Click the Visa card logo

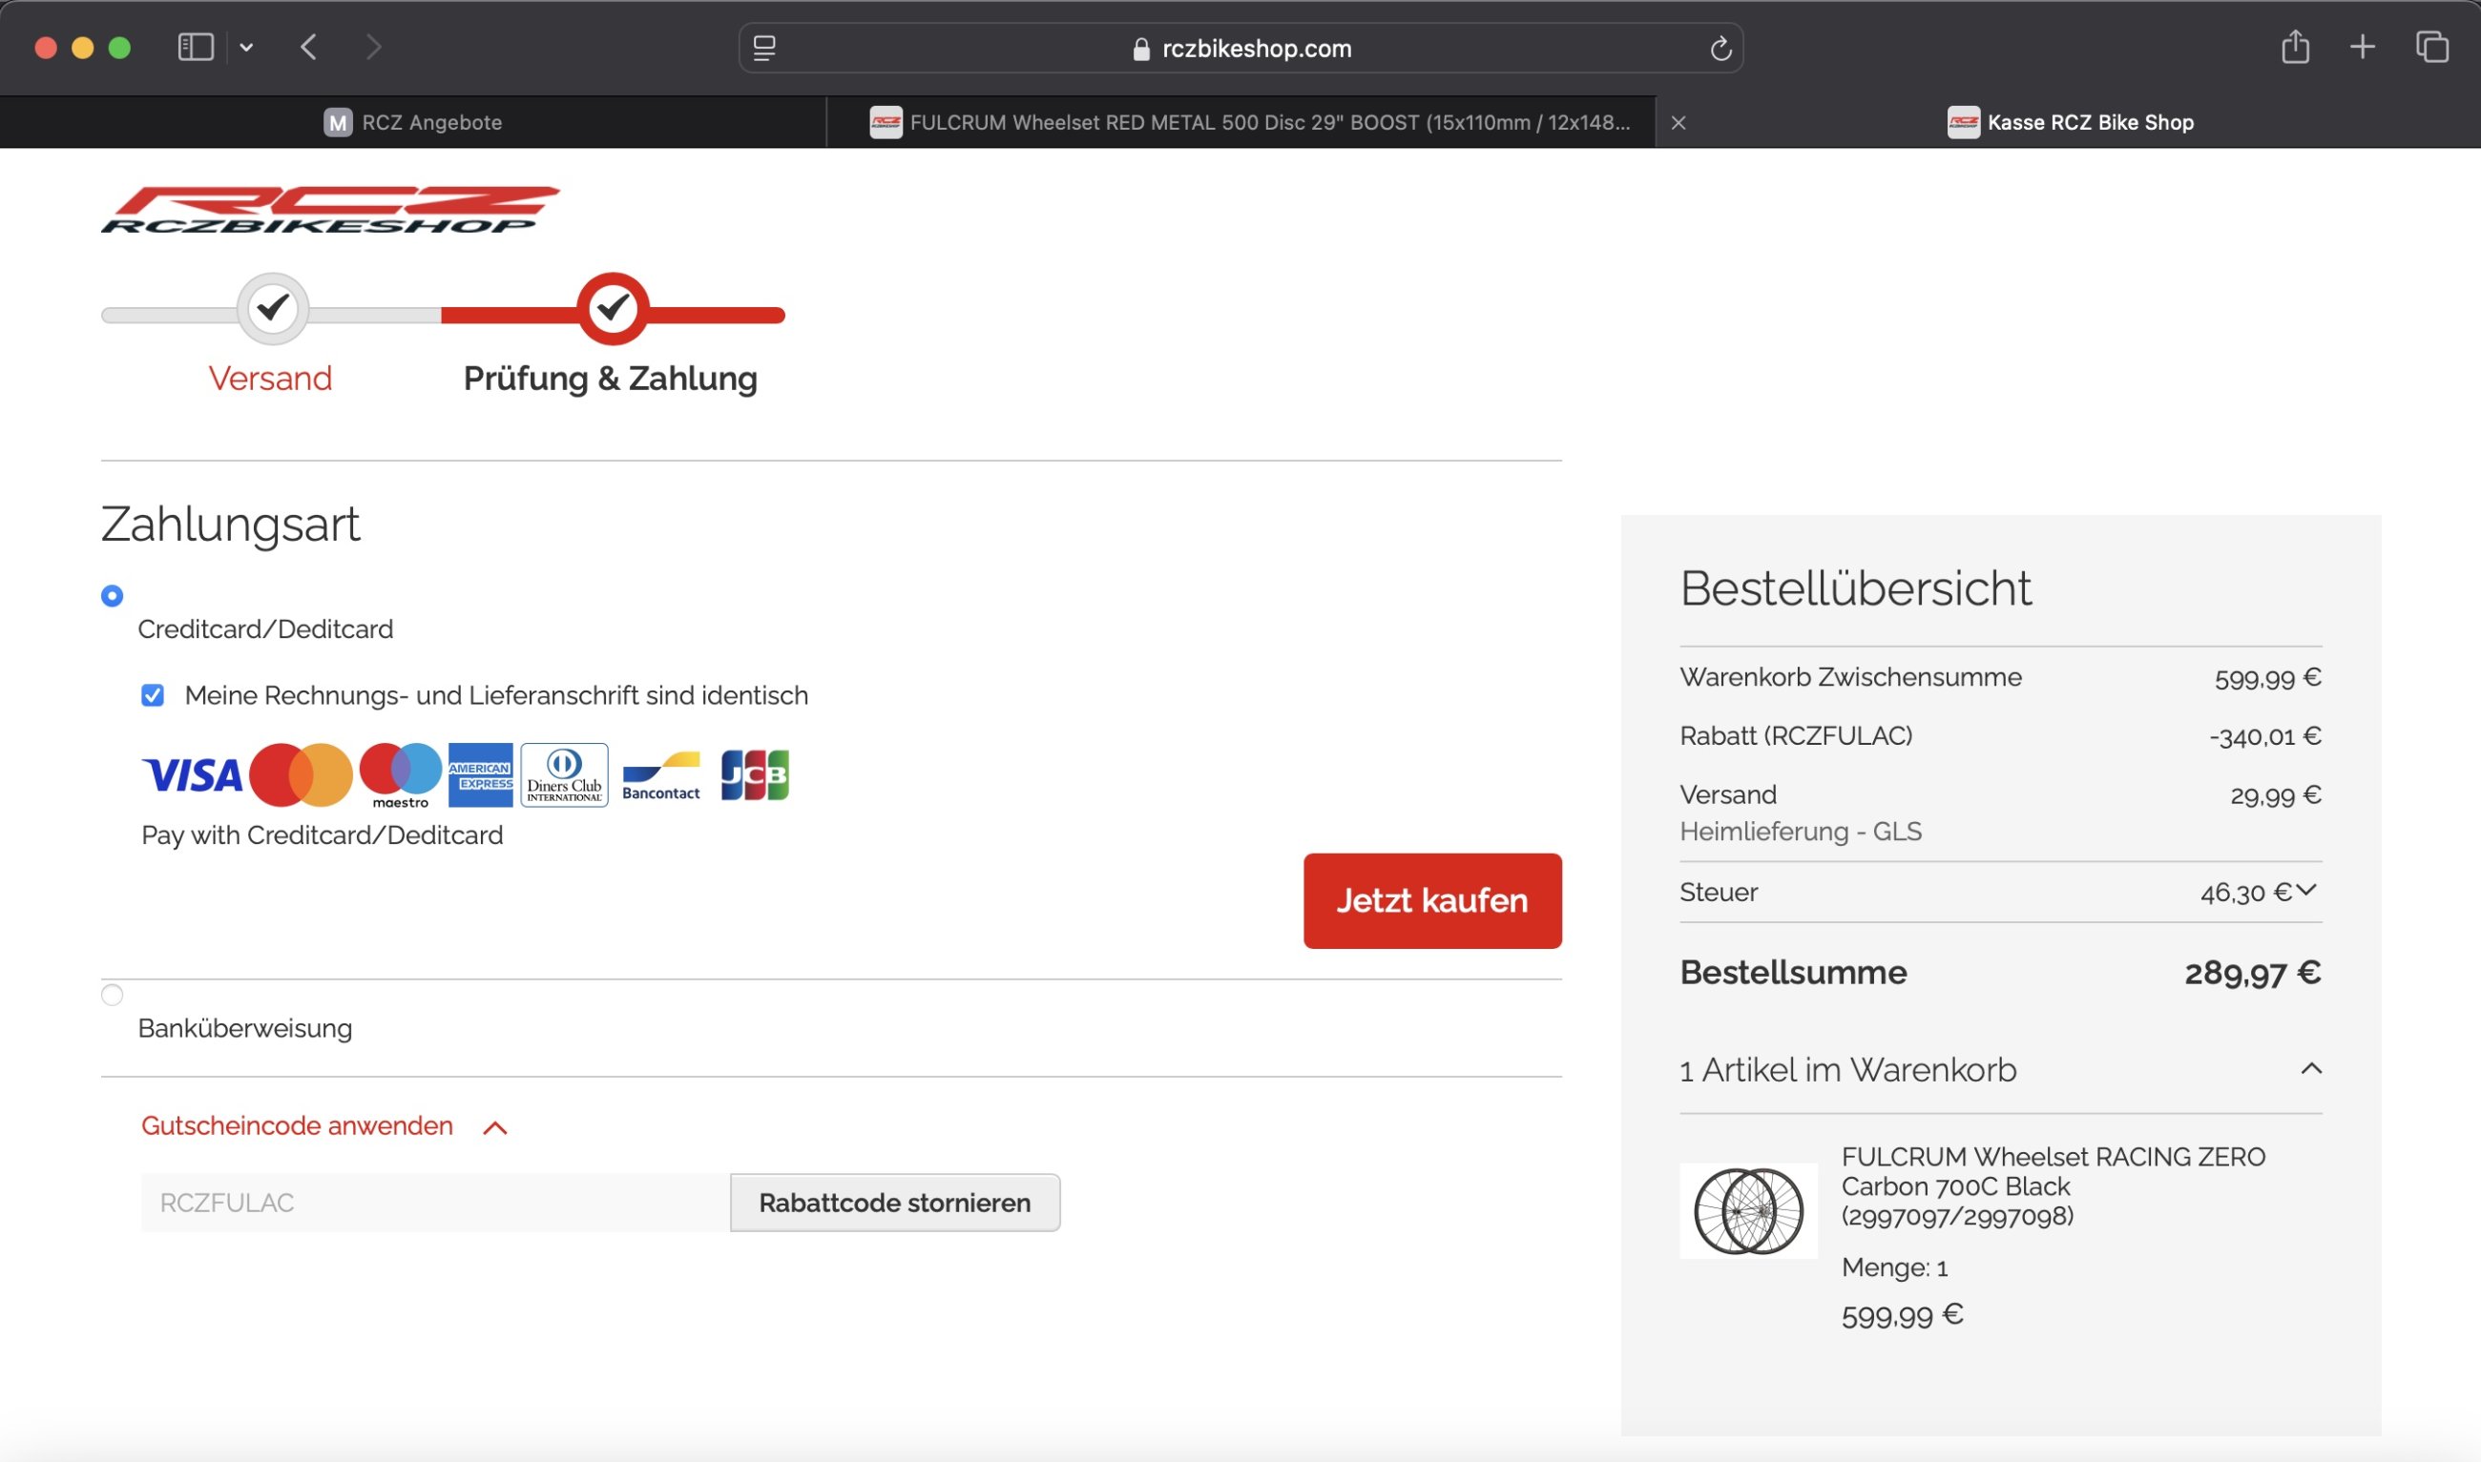point(192,775)
